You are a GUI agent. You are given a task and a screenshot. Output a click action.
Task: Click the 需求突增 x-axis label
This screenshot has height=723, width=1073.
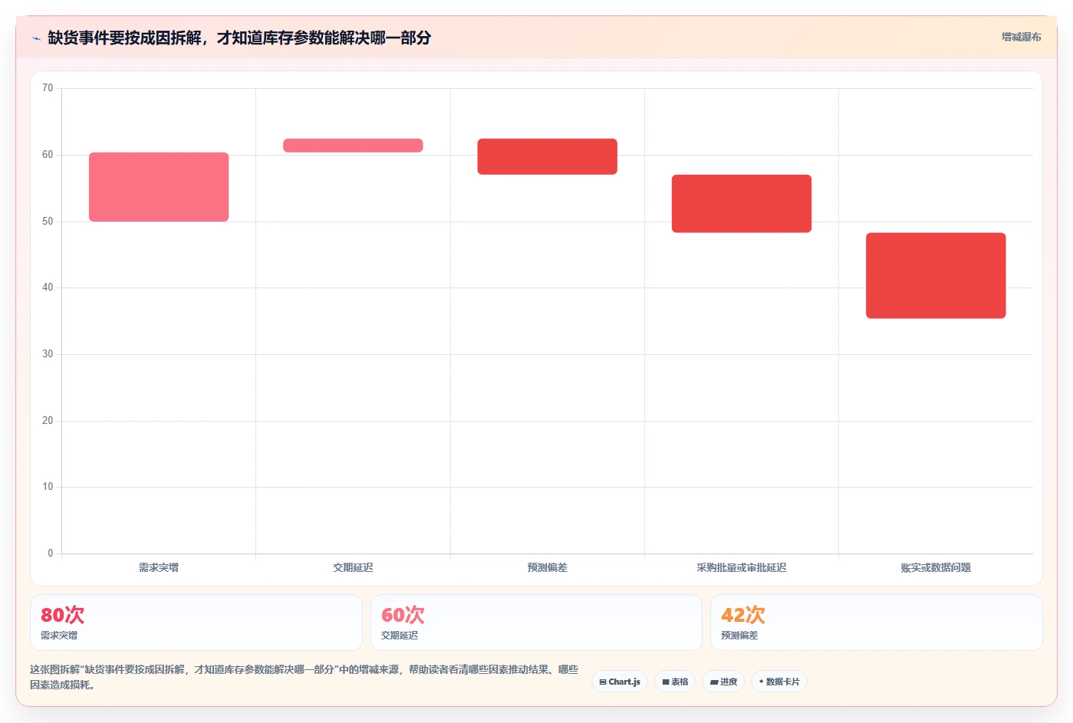(159, 567)
